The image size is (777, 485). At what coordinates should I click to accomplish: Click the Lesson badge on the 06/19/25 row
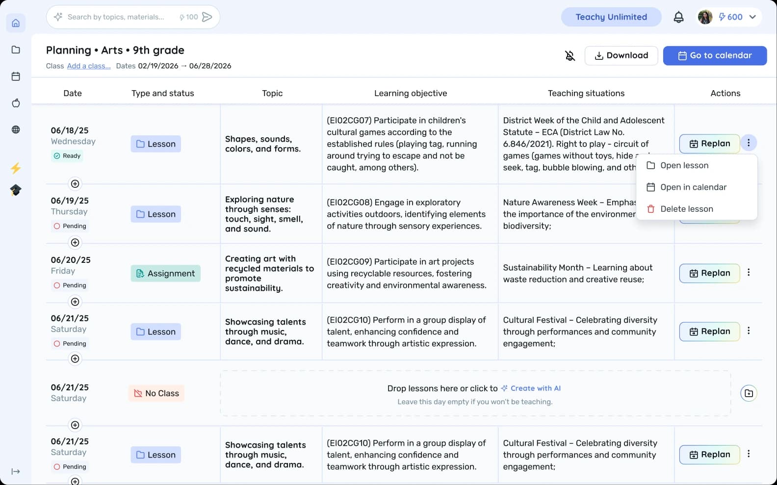pos(156,214)
